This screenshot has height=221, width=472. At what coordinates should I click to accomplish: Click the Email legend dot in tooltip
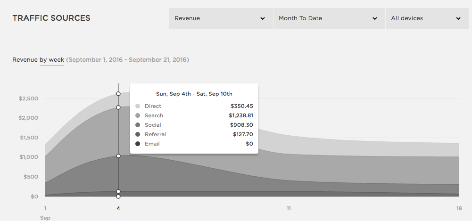point(138,144)
